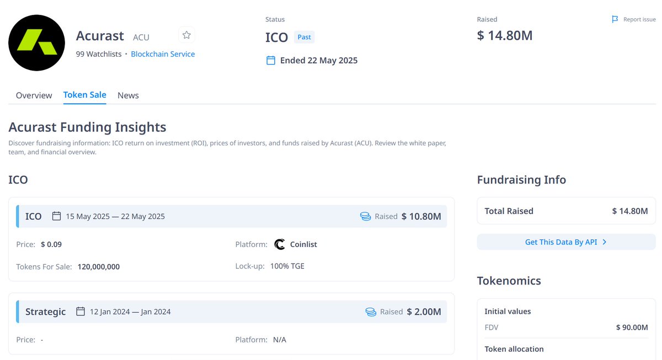Click the coins icon next to ICO Raised $10.80M
Screen dimensions: 662x360
(x=365, y=216)
